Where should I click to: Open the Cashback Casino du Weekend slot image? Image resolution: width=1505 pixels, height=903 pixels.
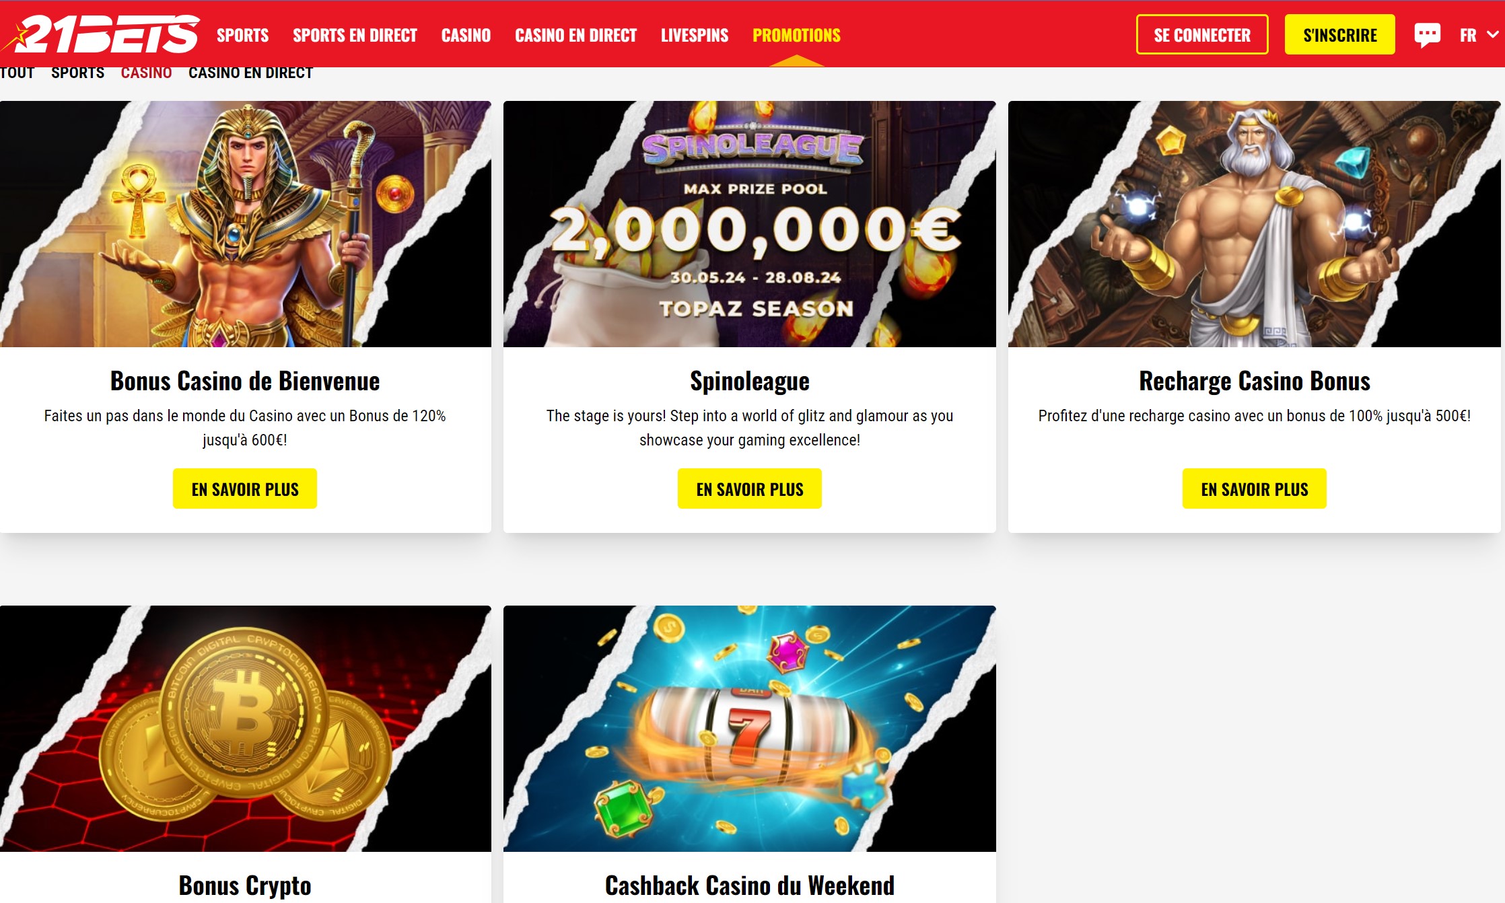[x=750, y=729]
